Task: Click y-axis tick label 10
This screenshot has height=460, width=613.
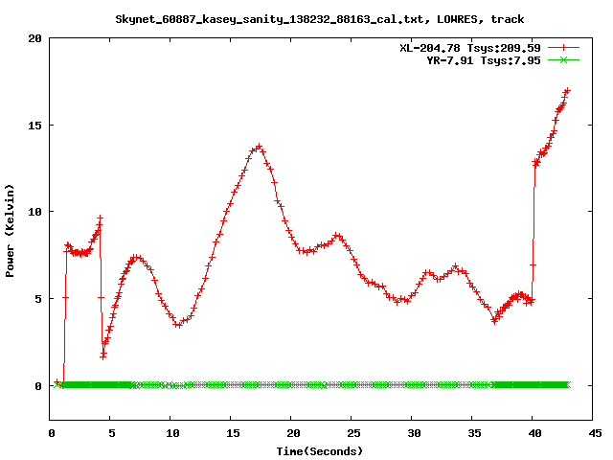Action: [34, 212]
